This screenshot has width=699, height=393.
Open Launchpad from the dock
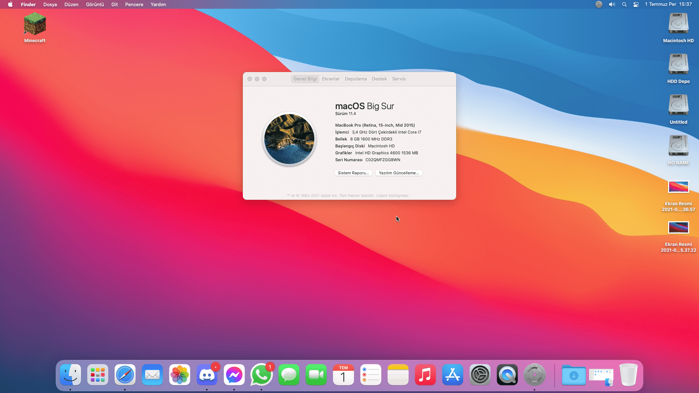[98, 375]
